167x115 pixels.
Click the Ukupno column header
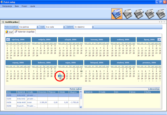click(74, 92)
